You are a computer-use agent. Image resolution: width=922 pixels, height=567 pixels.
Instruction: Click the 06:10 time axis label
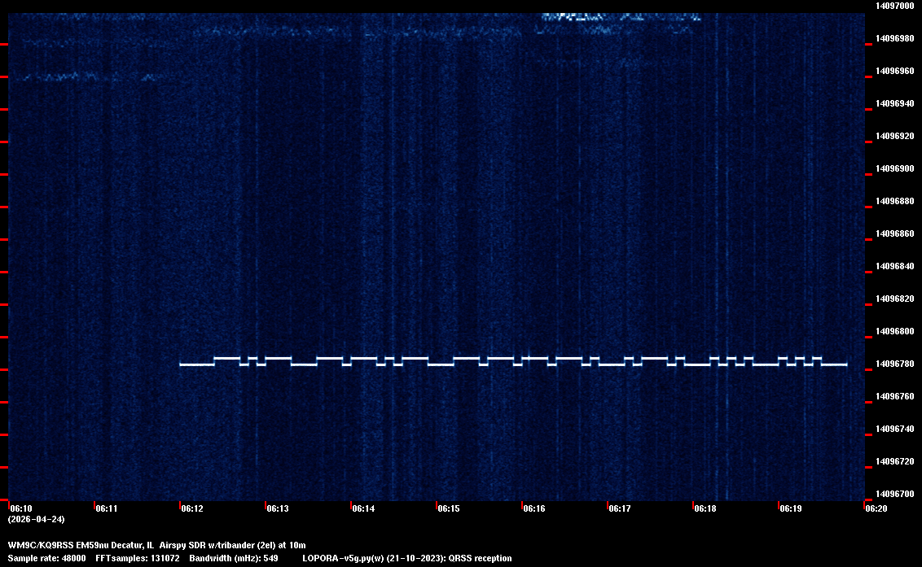click(x=21, y=508)
